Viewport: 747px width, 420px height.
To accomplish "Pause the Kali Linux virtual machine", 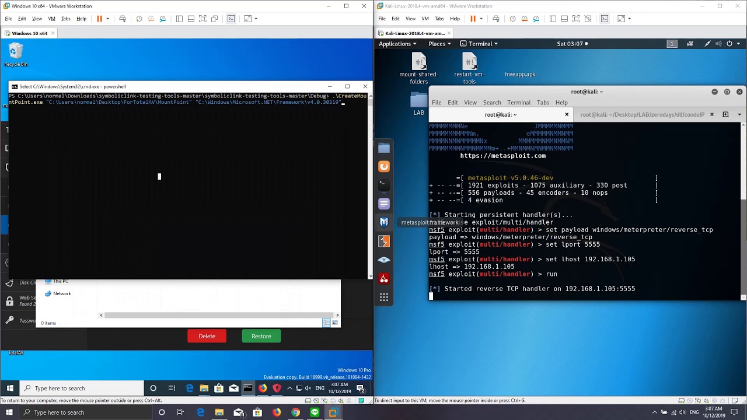I will click(473, 19).
